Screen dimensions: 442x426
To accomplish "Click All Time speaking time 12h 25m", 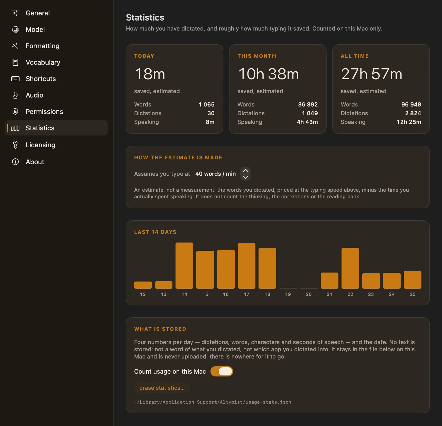I will pyautogui.click(x=409, y=122).
